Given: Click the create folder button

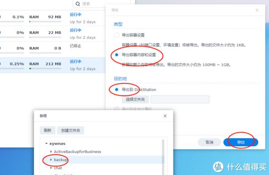Looking at the screenshot, I should [70, 130].
